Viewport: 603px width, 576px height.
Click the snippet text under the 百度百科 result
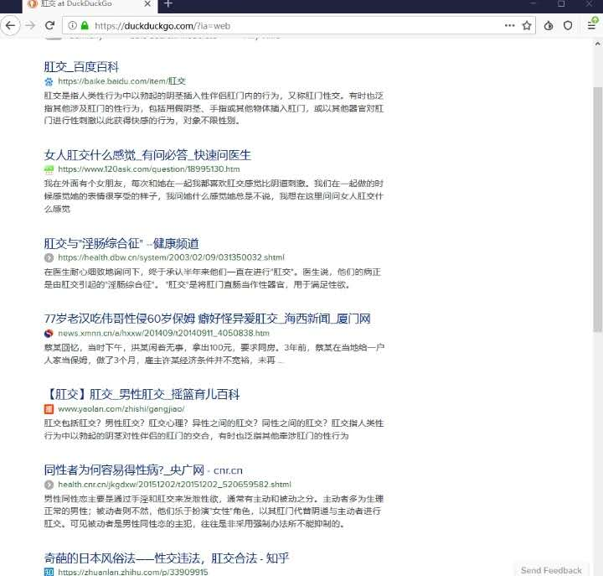click(214, 108)
